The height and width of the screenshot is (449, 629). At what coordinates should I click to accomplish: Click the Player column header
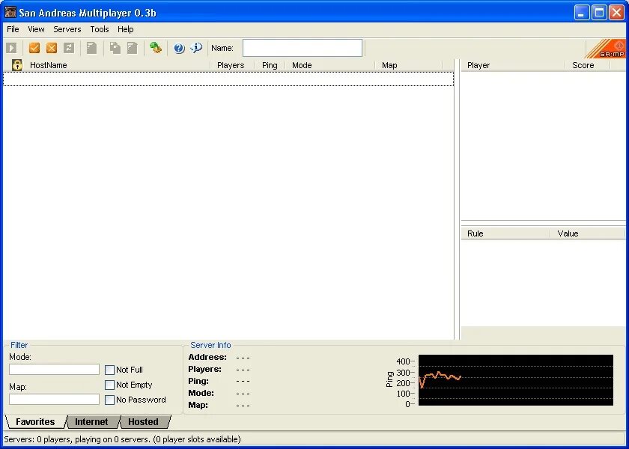pyautogui.click(x=513, y=65)
